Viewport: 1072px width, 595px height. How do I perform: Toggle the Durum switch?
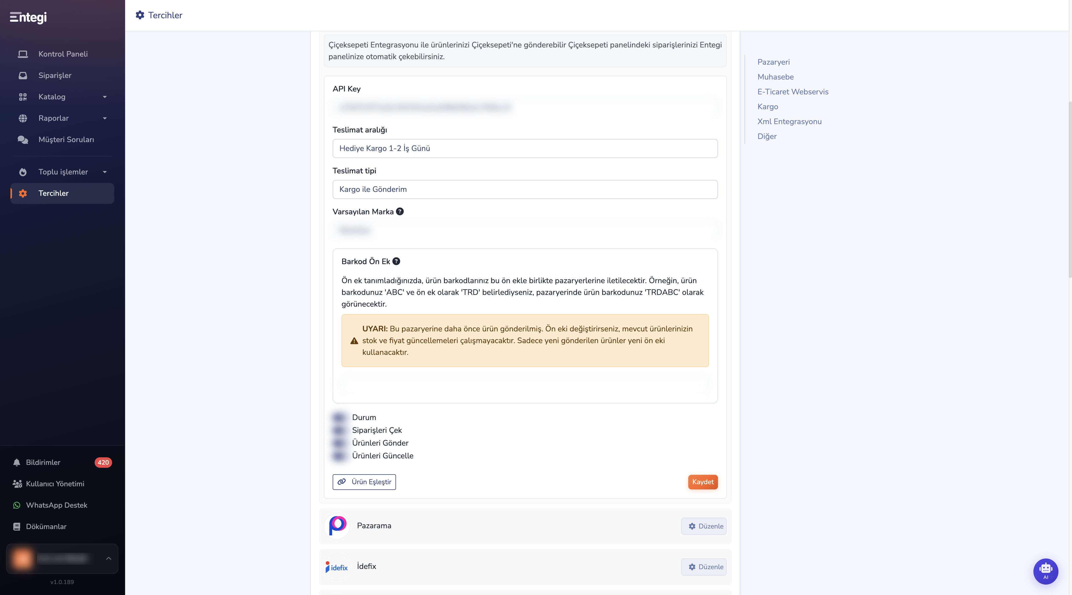[x=340, y=417]
